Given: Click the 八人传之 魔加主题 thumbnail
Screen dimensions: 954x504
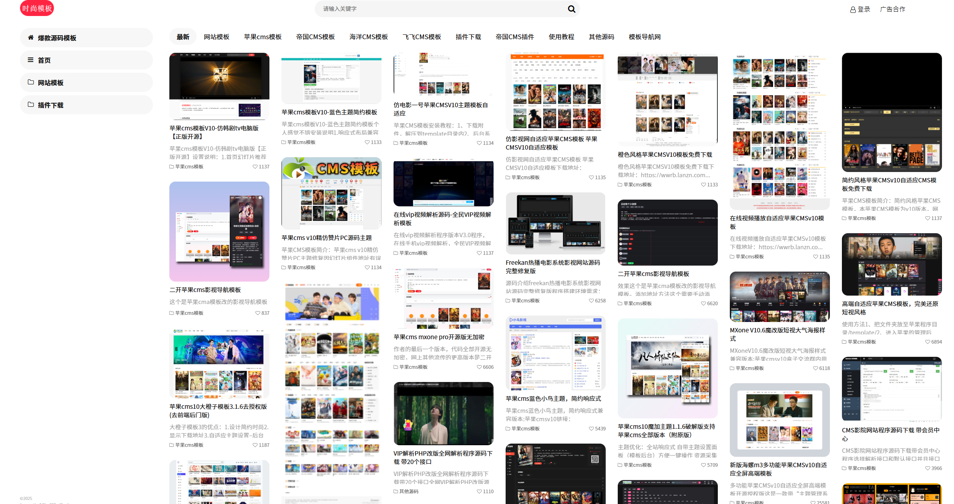Looking at the screenshot, I should tap(668, 368).
